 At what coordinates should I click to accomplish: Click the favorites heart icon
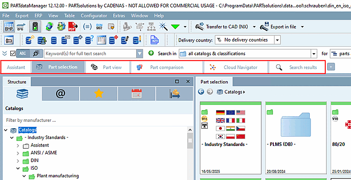[111, 27]
